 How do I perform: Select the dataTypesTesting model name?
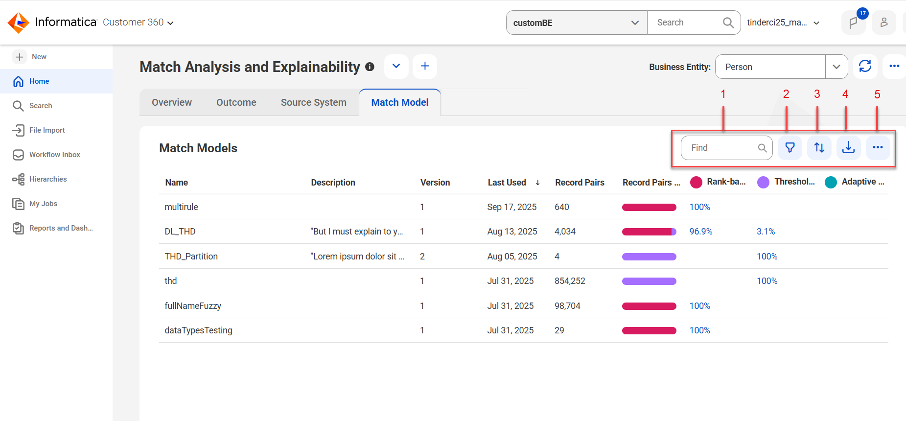199,330
